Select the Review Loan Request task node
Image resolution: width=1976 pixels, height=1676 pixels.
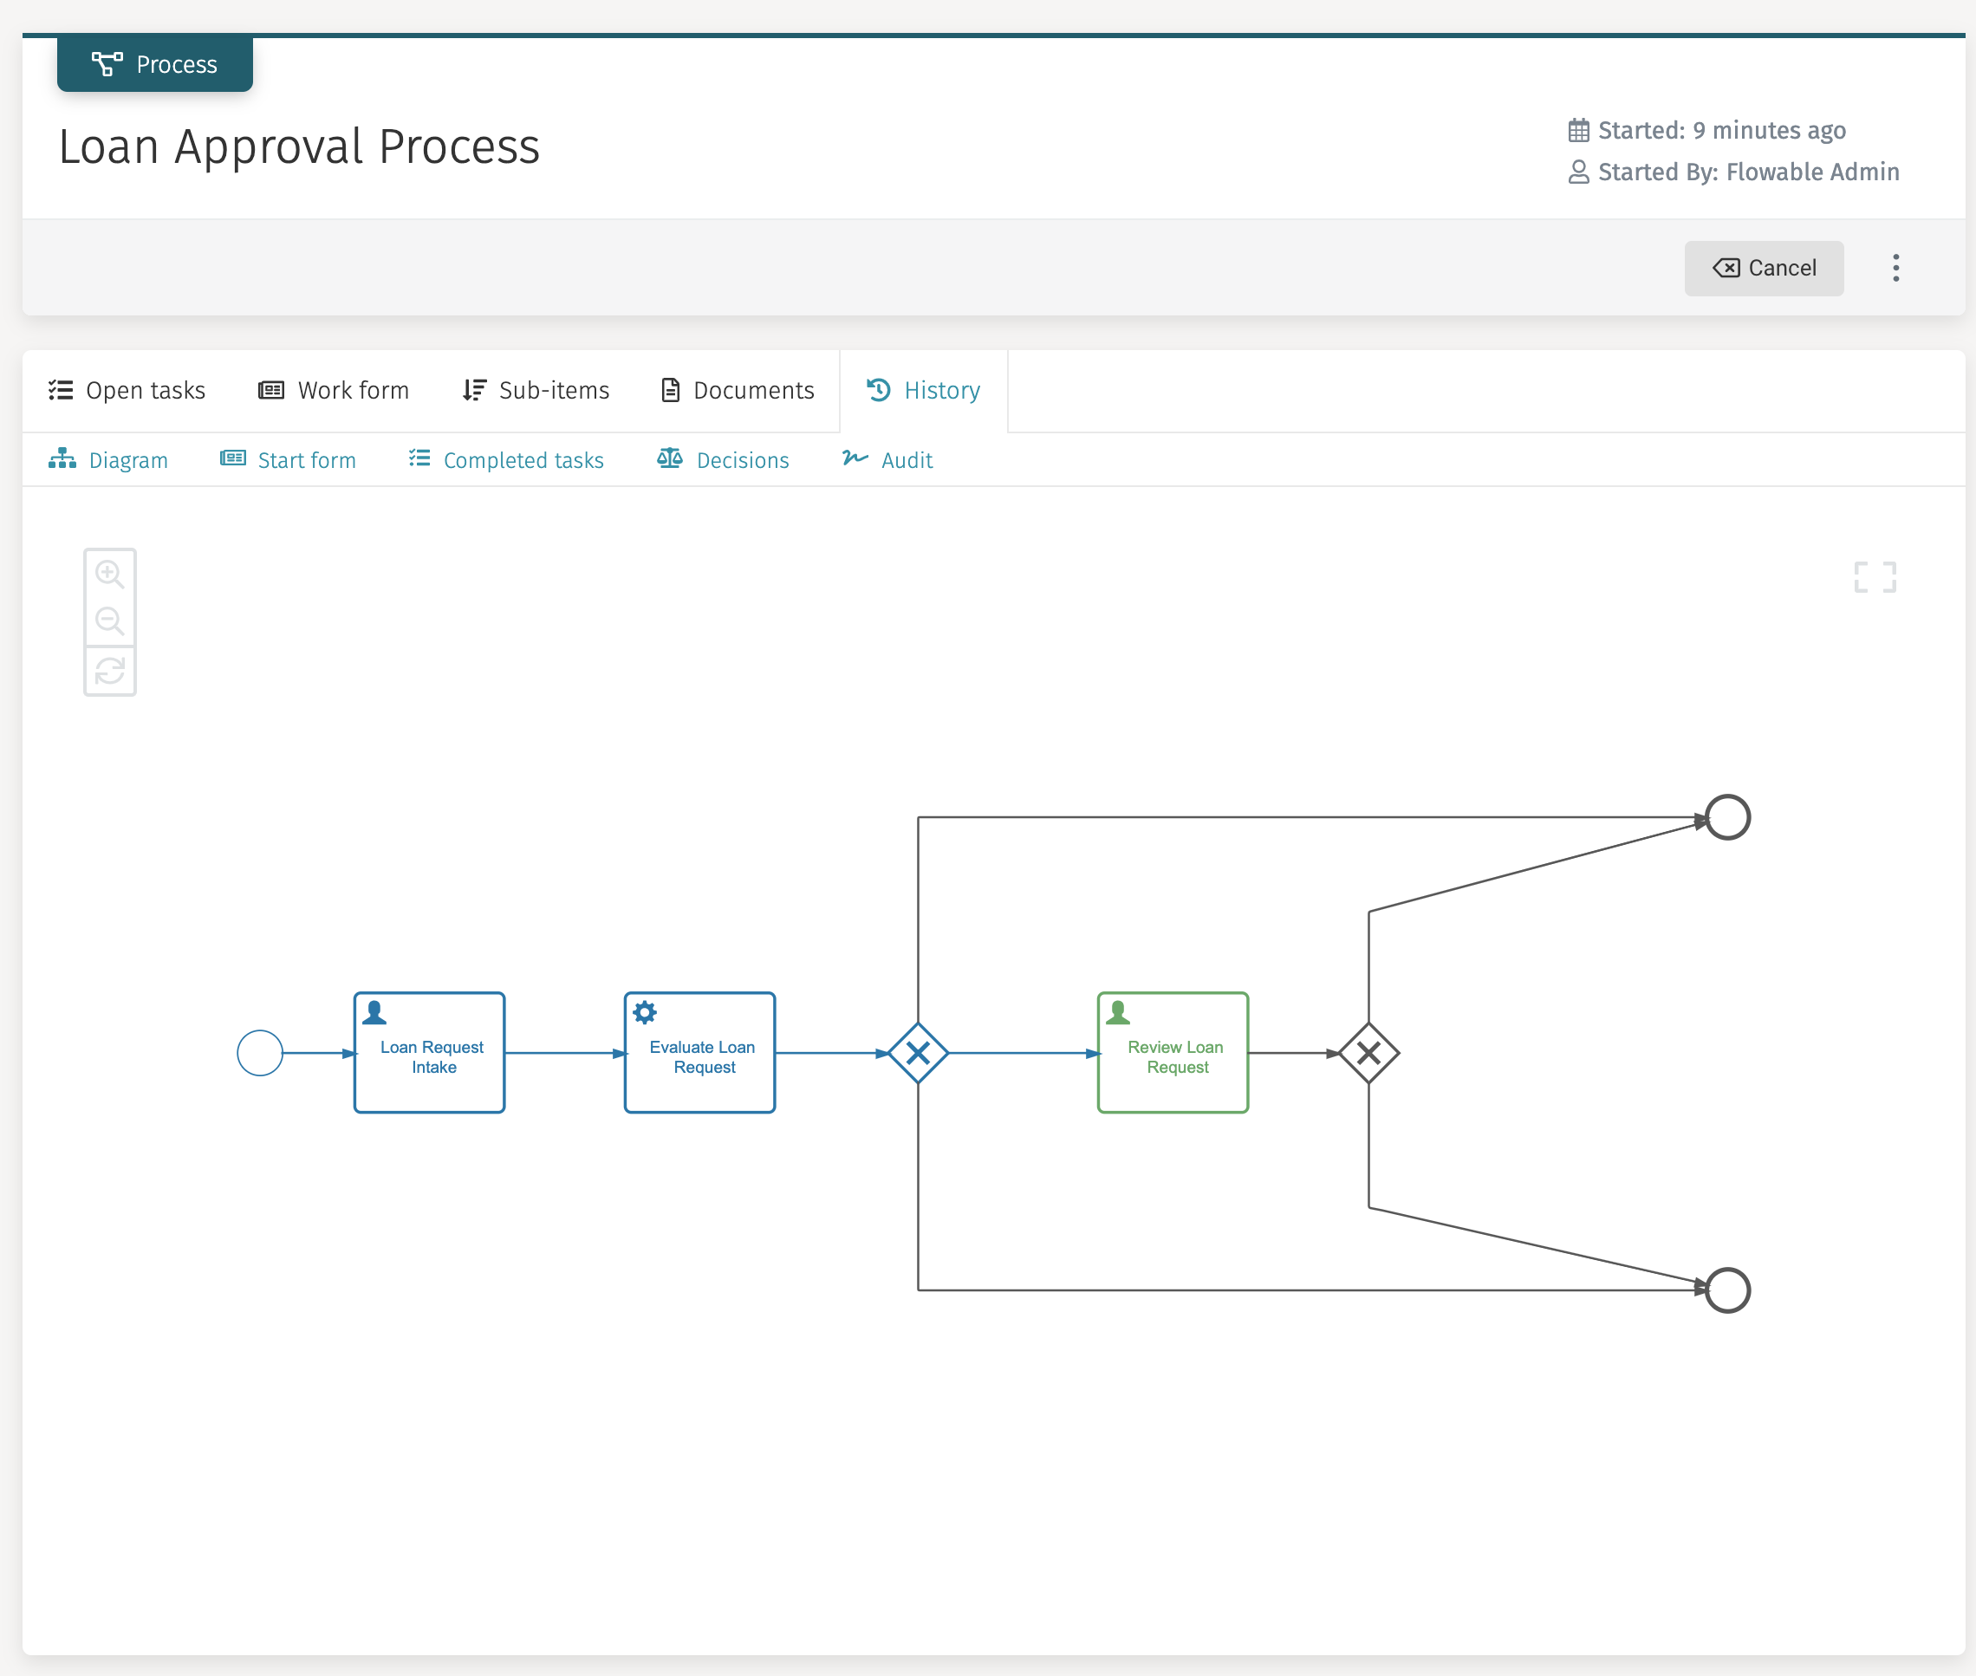1173,1053
